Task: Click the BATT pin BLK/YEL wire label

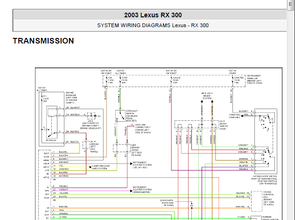Action: (63, 152)
